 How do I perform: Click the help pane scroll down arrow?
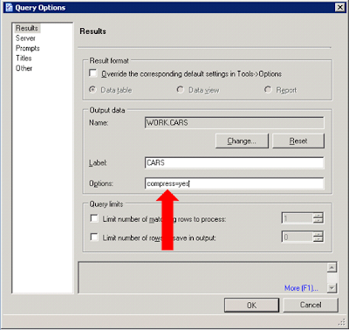(332, 288)
